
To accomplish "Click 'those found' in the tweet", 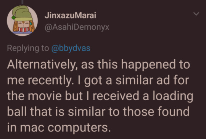I will click(156, 111).
